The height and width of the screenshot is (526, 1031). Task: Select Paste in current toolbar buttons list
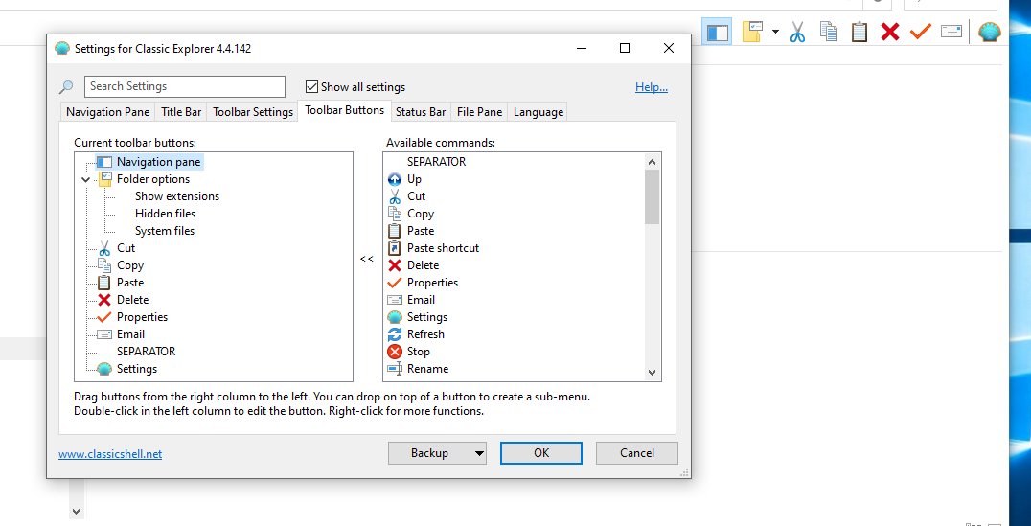click(x=130, y=283)
